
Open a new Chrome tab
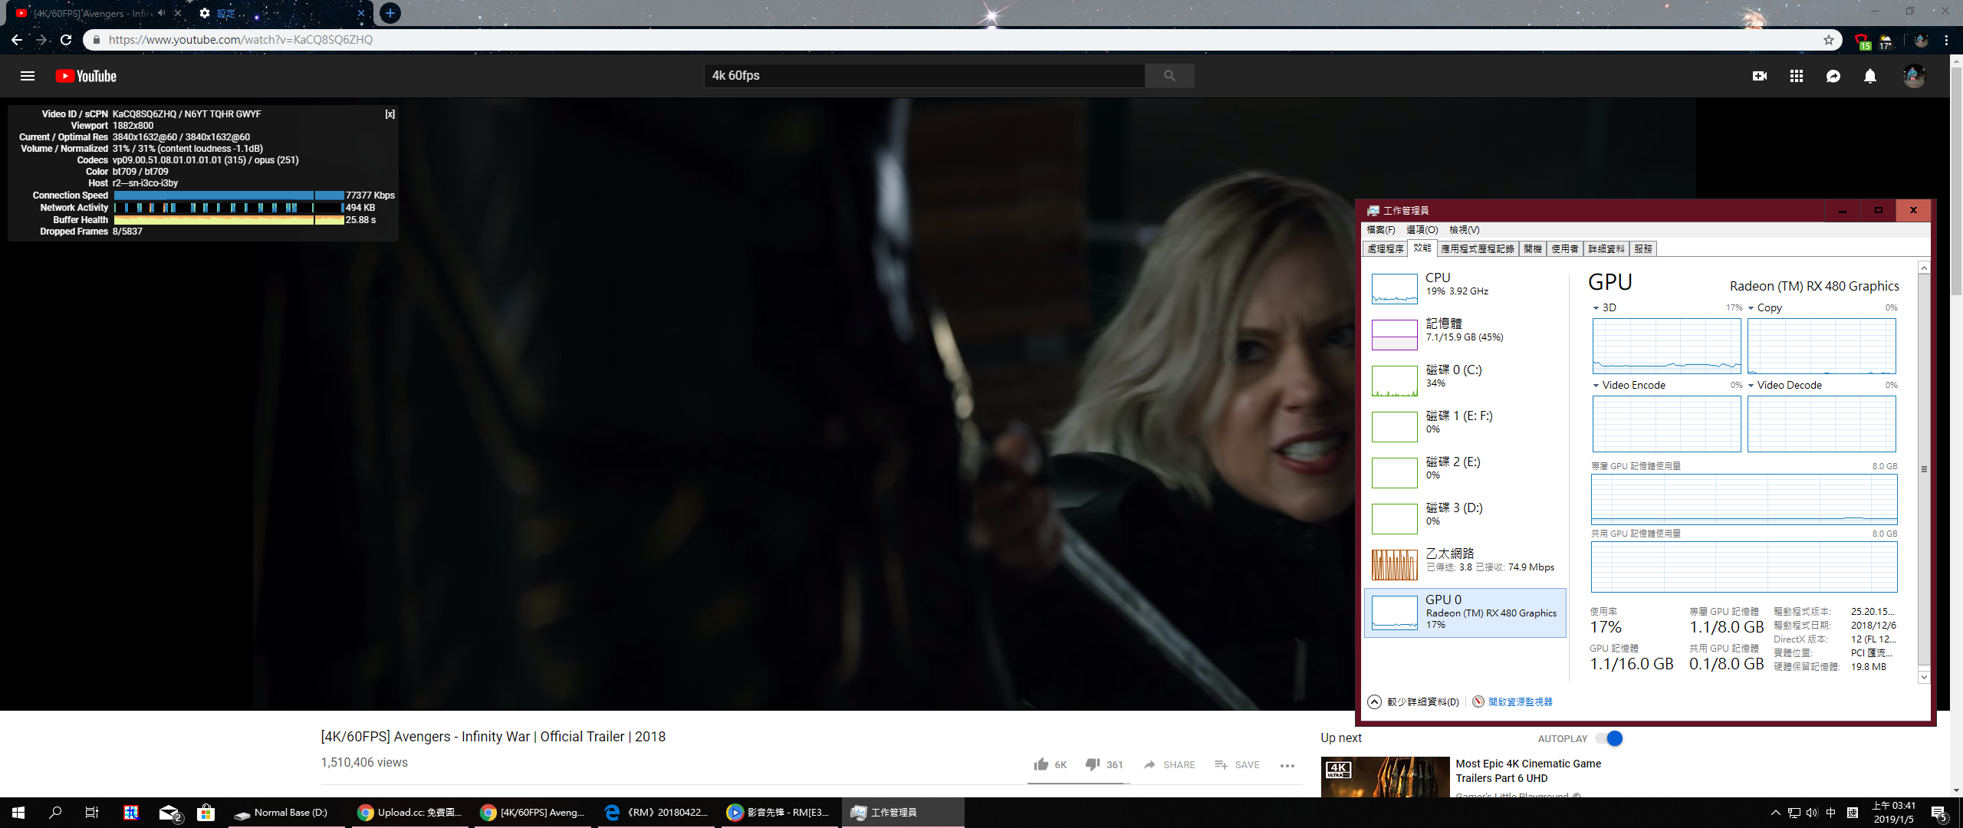[390, 13]
